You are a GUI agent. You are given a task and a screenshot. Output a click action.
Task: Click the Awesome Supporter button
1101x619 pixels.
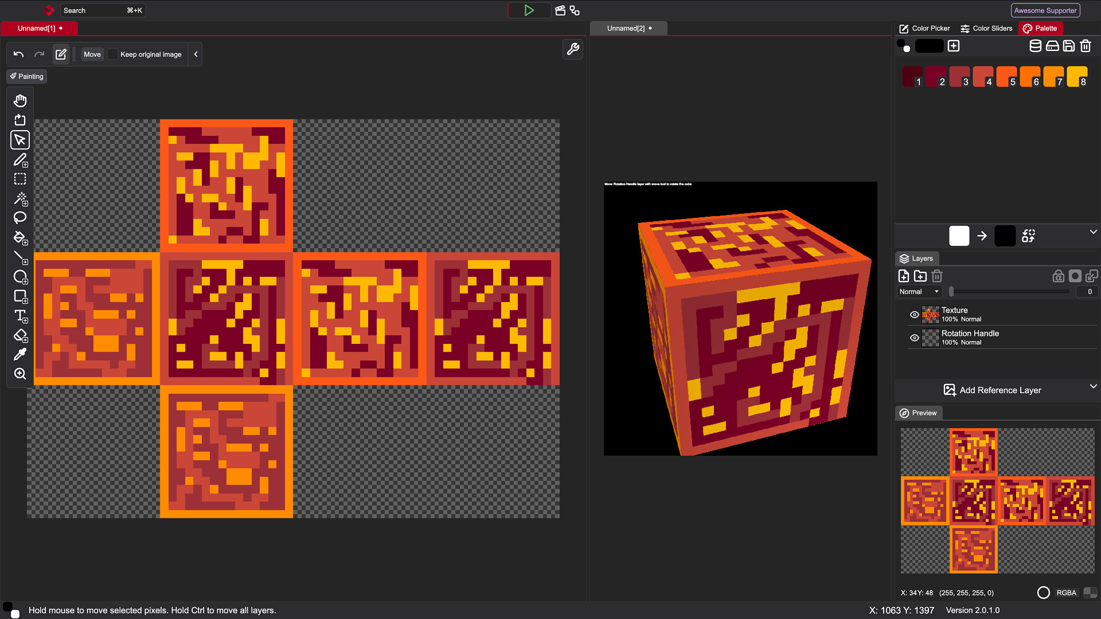(x=1045, y=10)
